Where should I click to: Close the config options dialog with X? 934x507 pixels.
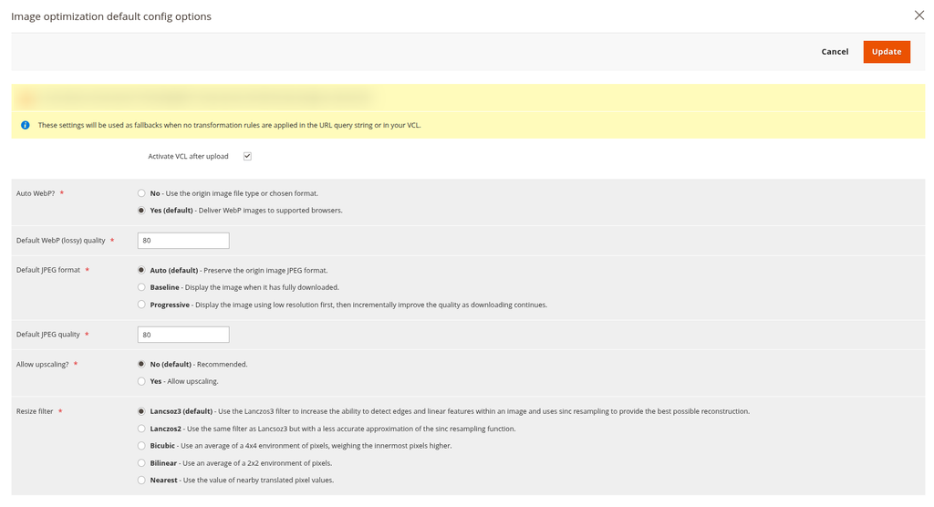[x=919, y=16]
